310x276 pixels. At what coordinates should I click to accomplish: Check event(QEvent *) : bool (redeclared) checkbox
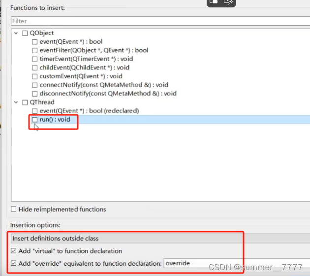35,111
